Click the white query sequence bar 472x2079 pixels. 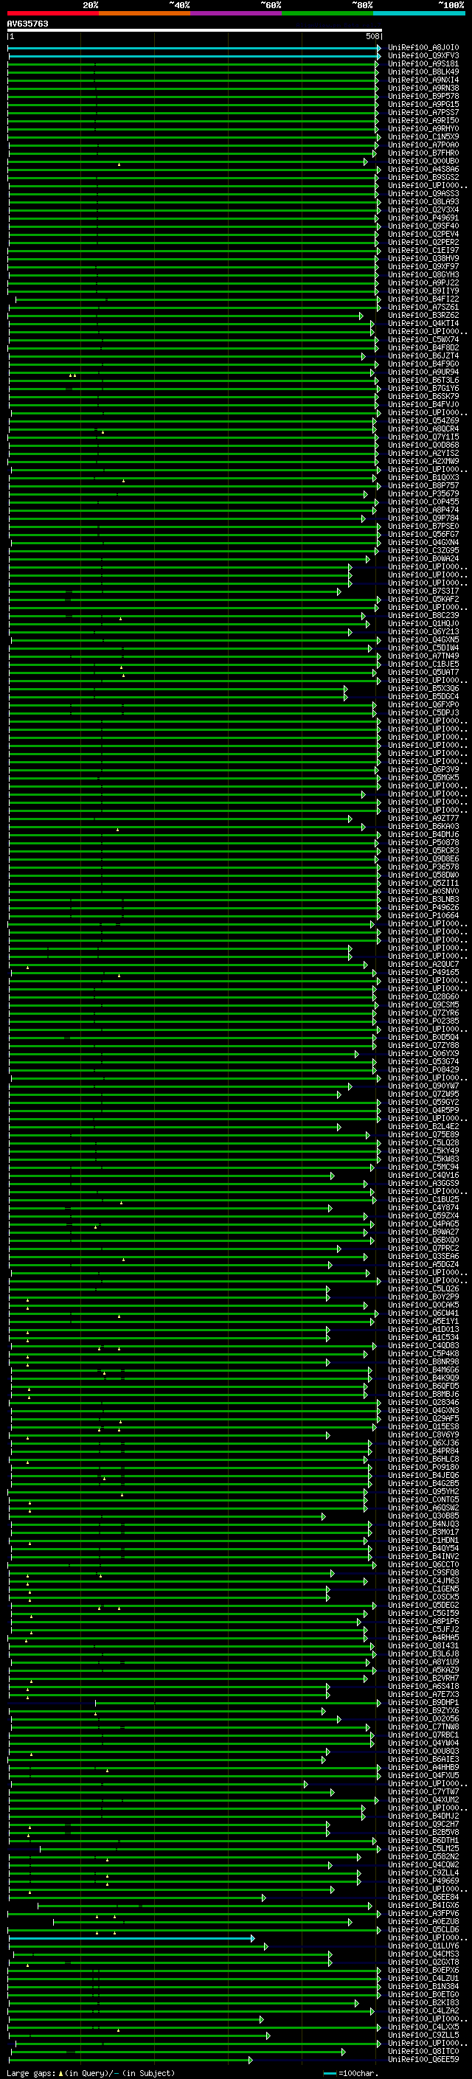click(195, 29)
